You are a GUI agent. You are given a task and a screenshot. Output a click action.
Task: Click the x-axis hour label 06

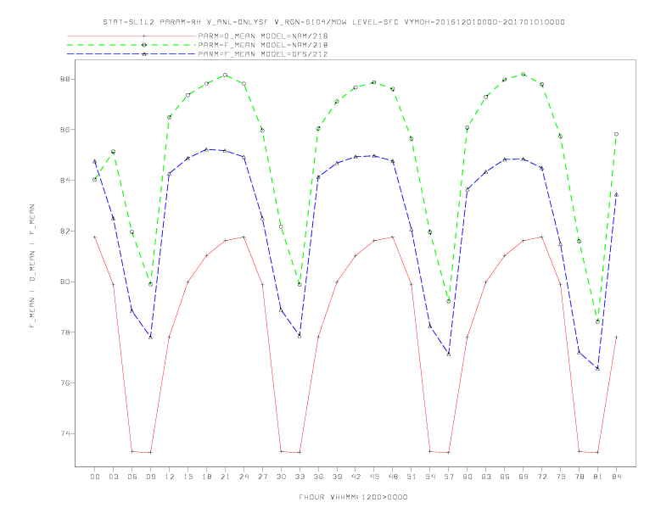tap(132, 477)
